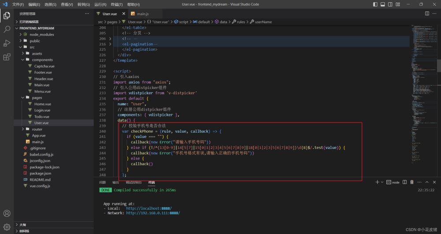Open the Manage gear icon

pos(7,227)
